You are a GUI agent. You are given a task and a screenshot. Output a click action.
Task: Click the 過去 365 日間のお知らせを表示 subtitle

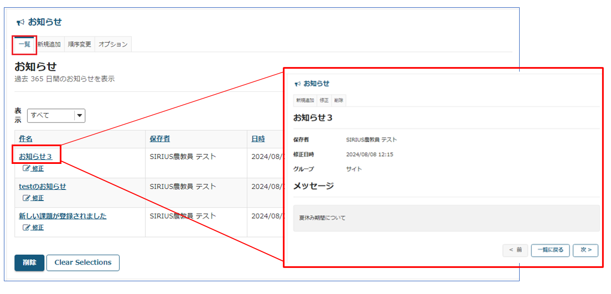[65, 79]
